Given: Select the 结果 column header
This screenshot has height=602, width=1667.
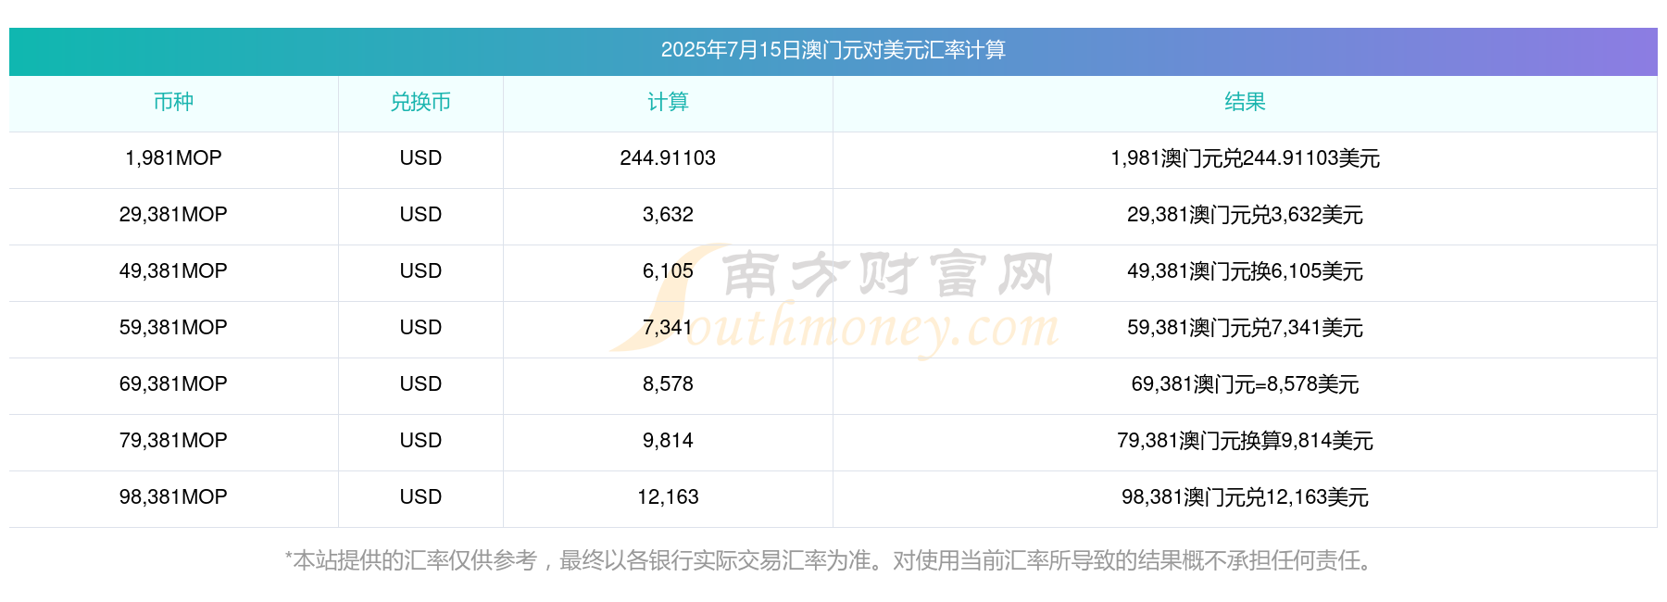Looking at the screenshot, I should pos(1245,102).
